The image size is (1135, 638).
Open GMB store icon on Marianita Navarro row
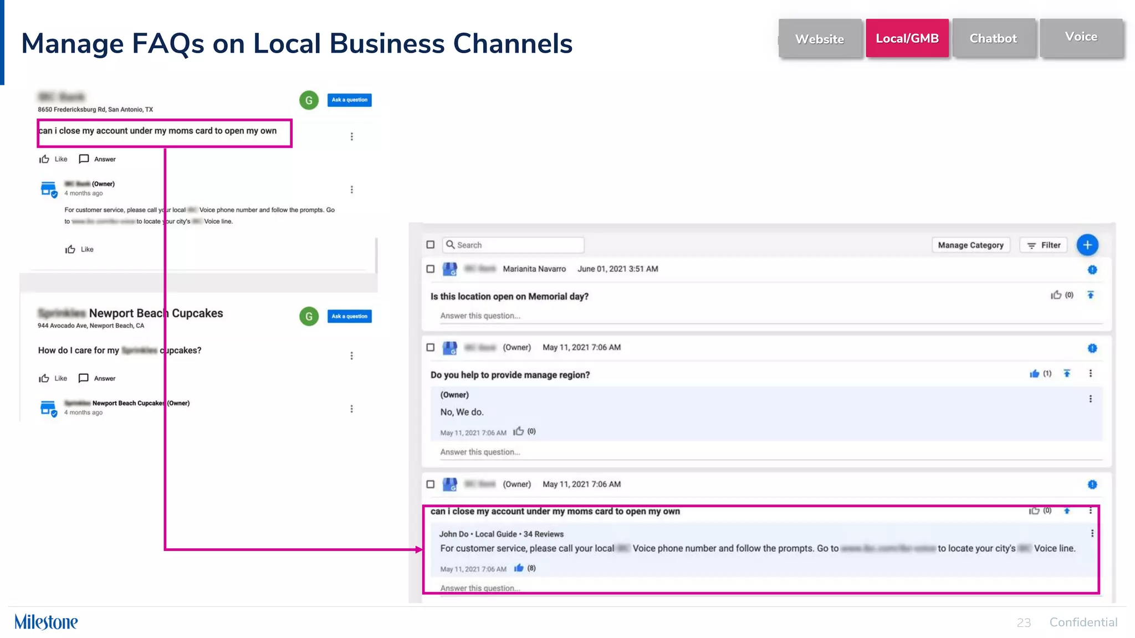[450, 269]
